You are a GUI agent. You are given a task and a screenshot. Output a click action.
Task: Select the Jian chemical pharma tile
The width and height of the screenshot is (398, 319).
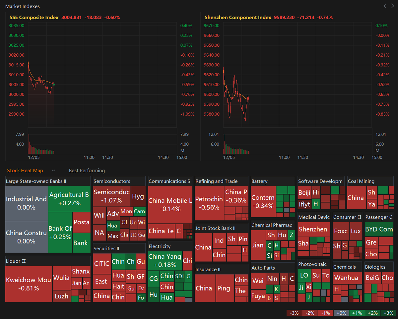[258, 245]
